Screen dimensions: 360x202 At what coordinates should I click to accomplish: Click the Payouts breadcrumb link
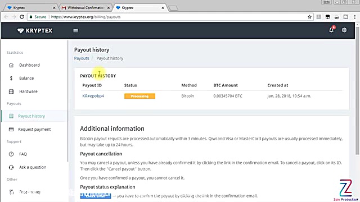point(82,58)
